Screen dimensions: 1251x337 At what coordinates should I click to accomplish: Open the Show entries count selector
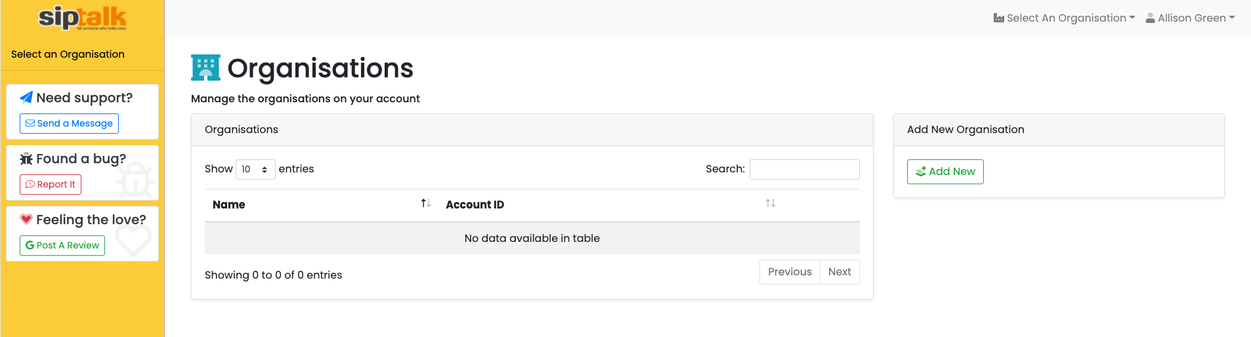255,169
